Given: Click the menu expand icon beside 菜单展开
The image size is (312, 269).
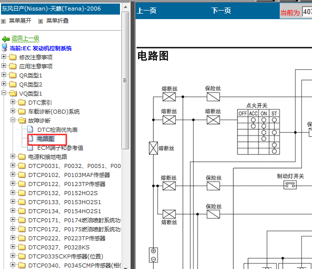Looking at the screenshot, I should 4,21.
